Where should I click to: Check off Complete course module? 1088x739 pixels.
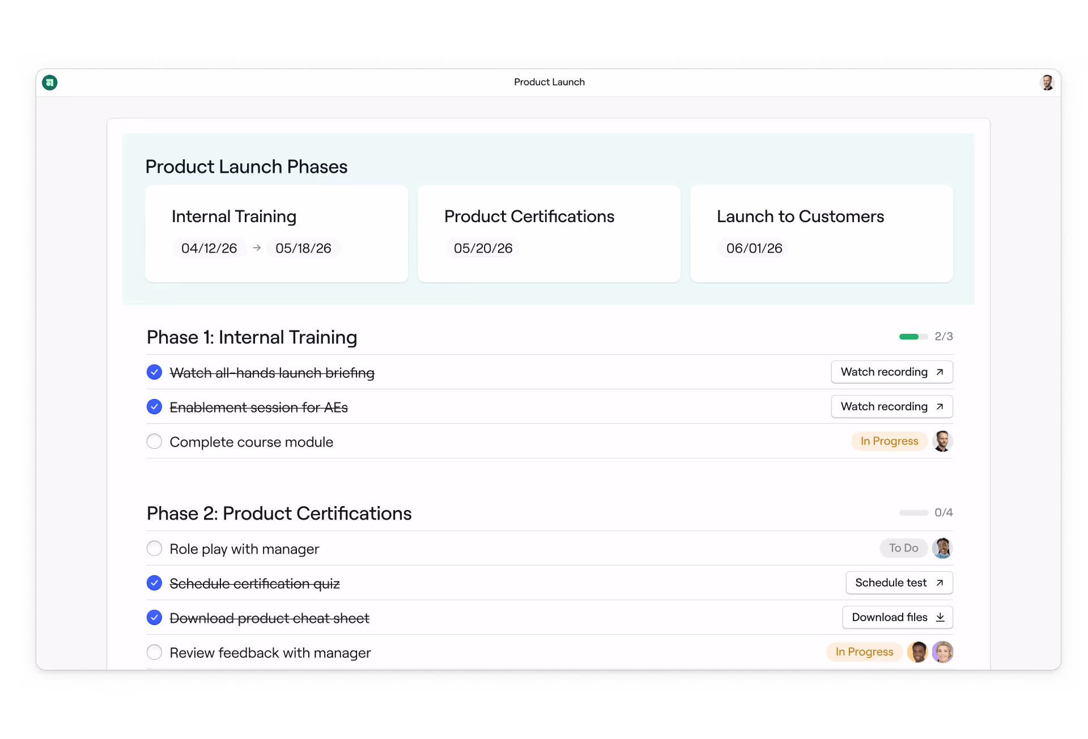tap(154, 441)
